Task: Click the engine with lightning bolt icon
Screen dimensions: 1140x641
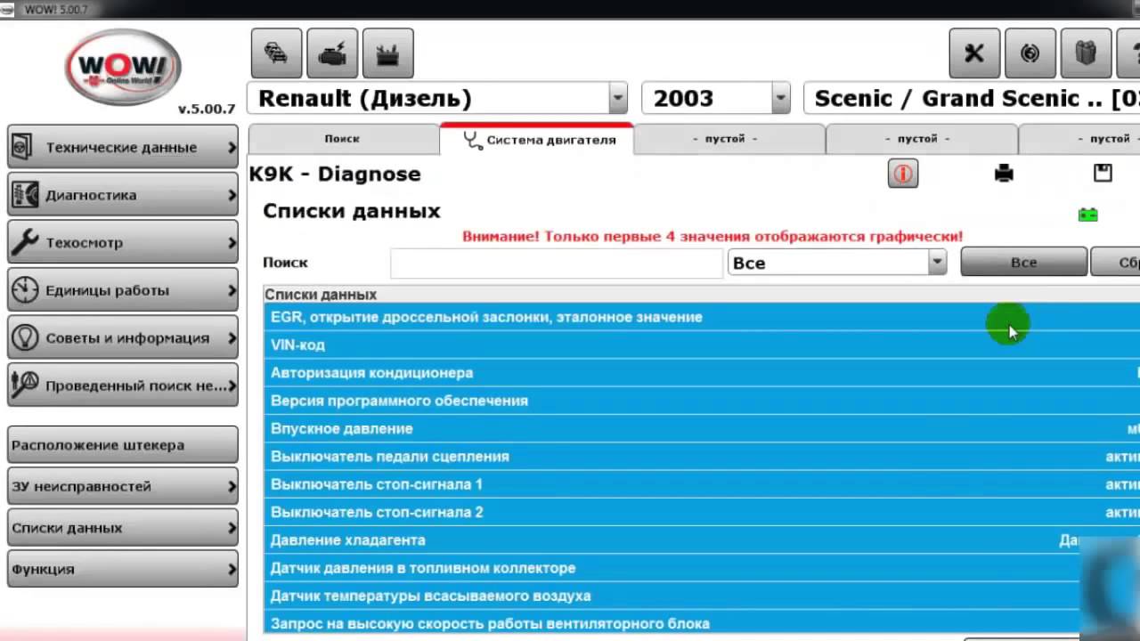Action: click(x=332, y=53)
